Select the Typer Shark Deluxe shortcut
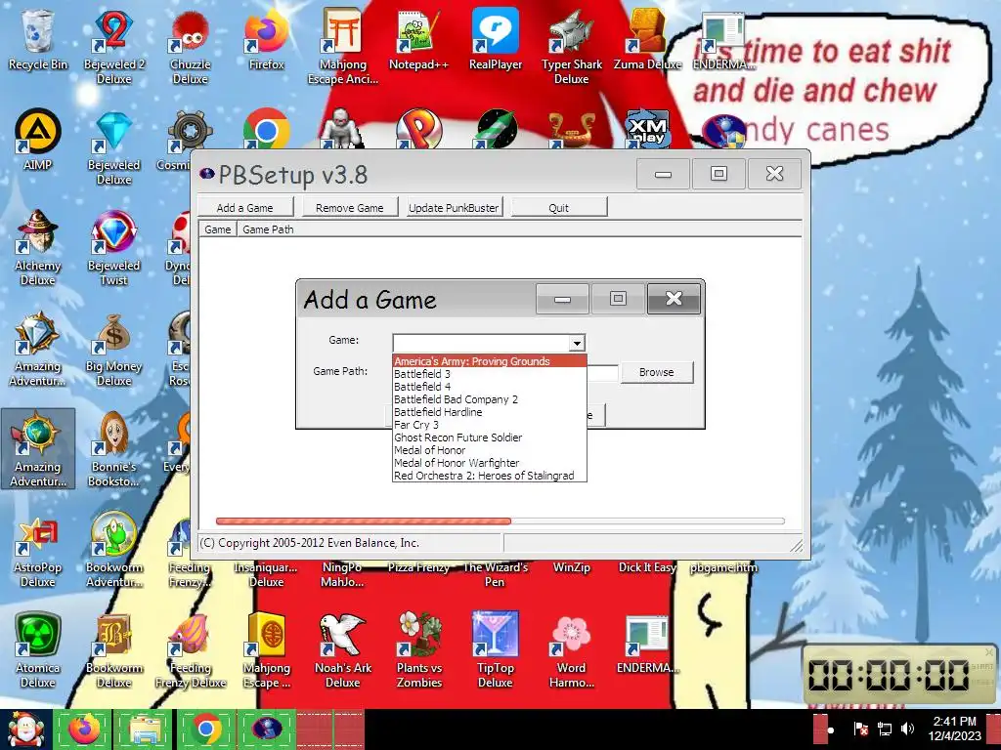 [571, 46]
